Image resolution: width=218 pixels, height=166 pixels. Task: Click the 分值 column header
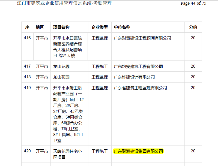pyautogui.click(x=193, y=27)
